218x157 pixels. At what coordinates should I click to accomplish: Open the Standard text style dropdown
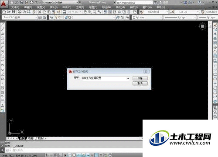[x=156, y=12]
